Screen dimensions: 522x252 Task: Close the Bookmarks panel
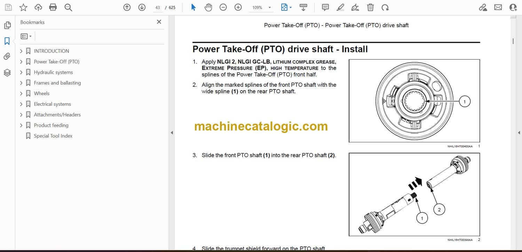[159, 22]
